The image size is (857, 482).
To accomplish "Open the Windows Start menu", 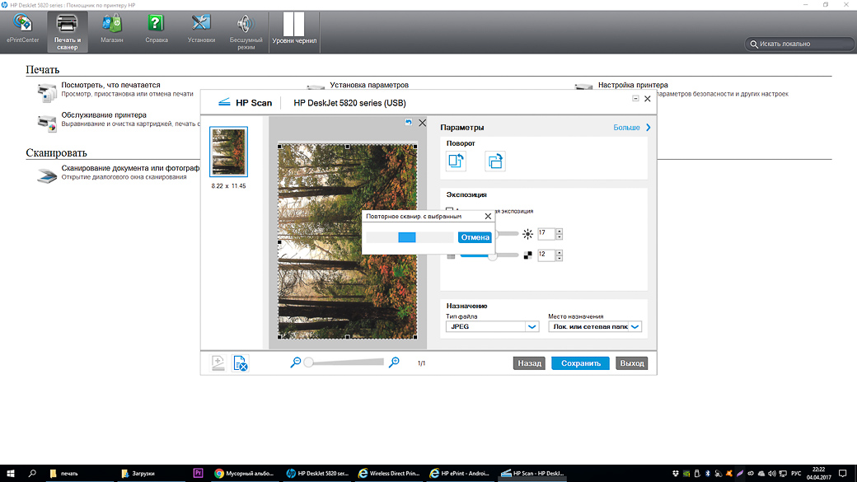I will tap(11, 473).
